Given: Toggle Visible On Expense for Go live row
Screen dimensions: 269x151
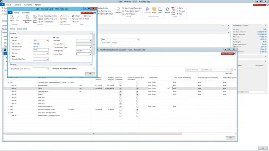Looking at the screenshot, I should coord(137,94).
